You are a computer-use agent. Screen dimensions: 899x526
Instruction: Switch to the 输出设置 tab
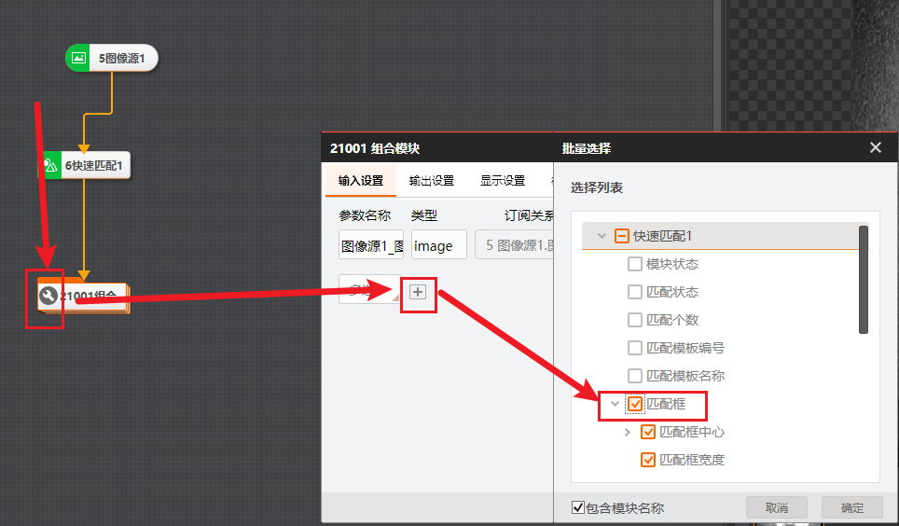431,181
